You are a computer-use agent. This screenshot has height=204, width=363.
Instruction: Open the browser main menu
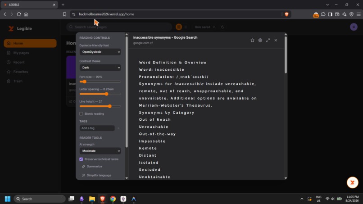point(358,14)
